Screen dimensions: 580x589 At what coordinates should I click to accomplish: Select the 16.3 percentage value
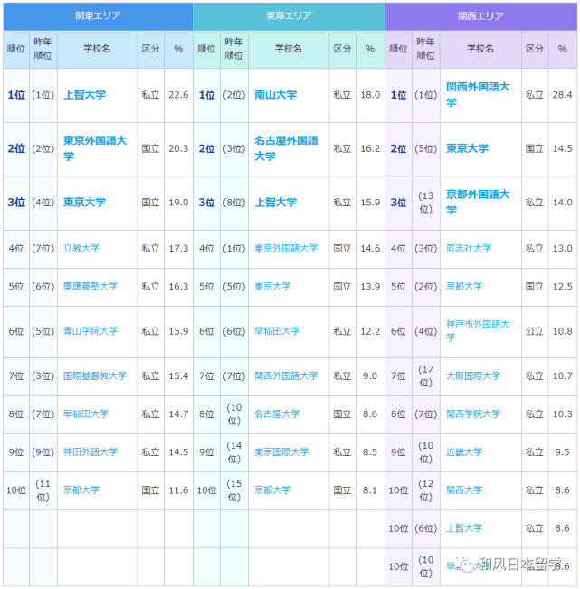tap(178, 286)
